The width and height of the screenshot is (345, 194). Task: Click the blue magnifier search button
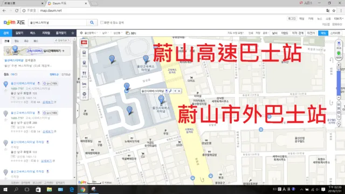pos(92,23)
